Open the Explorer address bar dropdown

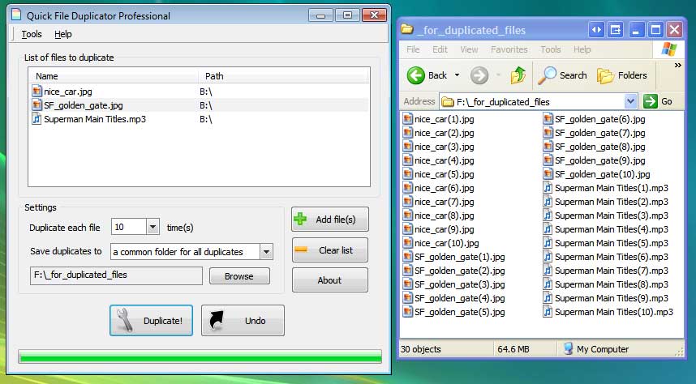click(x=630, y=101)
